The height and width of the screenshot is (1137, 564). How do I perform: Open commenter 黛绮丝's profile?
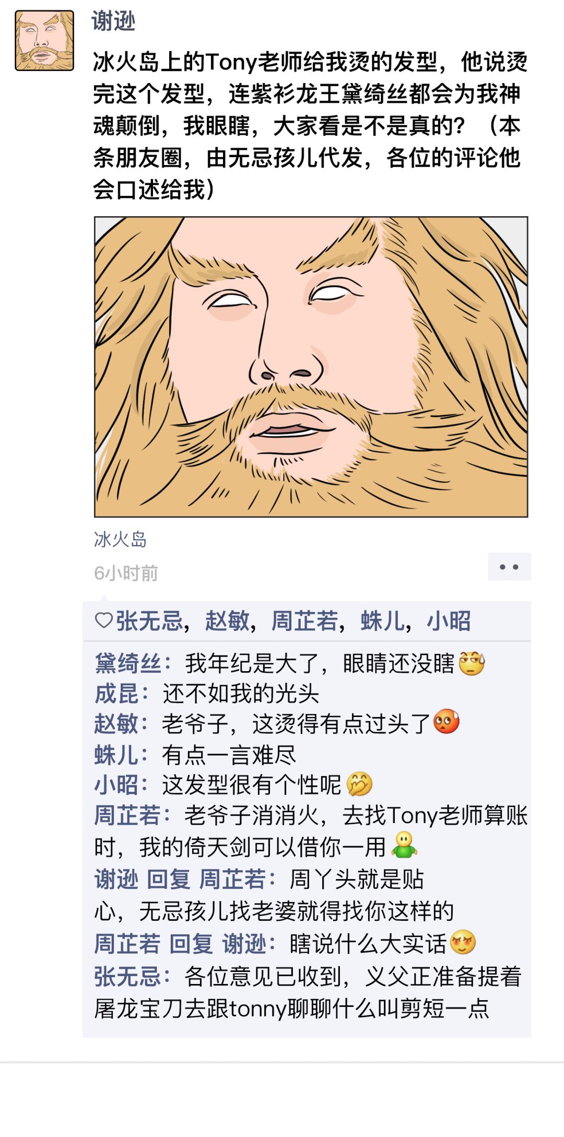(128, 663)
